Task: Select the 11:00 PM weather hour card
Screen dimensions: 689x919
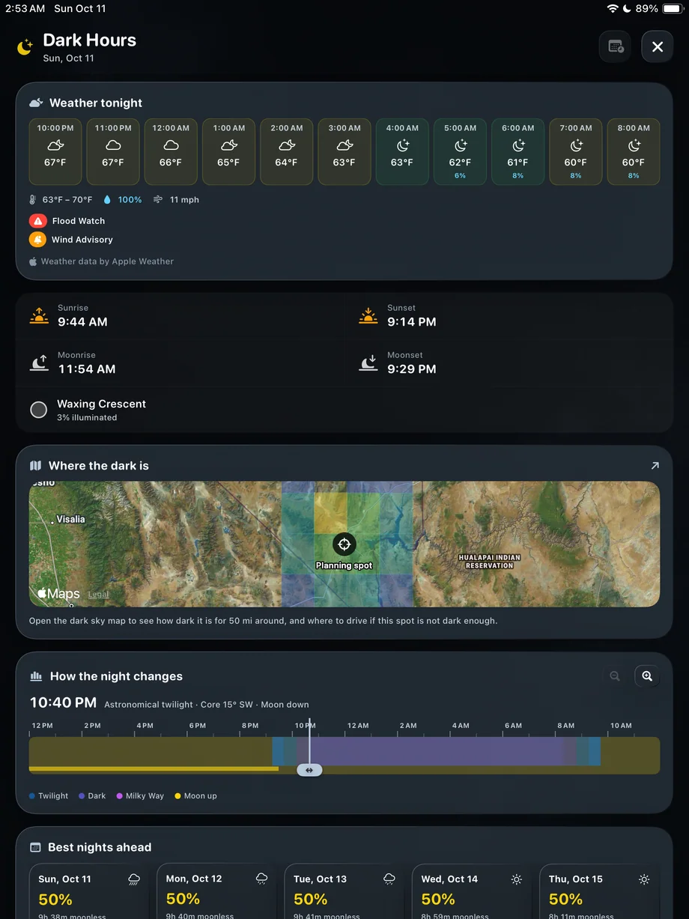Action: (x=113, y=151)
